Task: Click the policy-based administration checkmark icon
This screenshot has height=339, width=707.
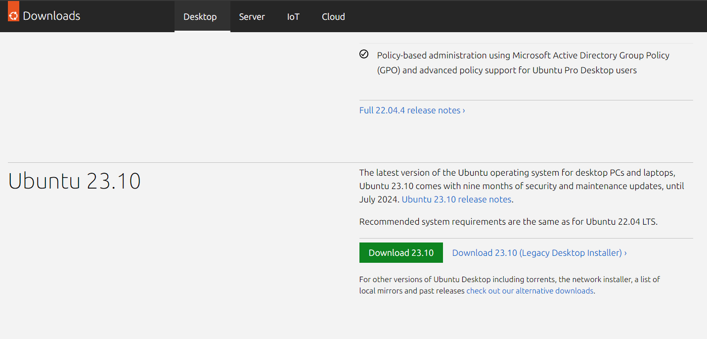Action: click(364, 54)
